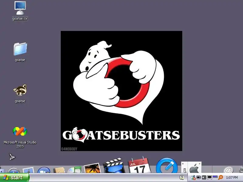
Task: Click the 1:07 PM taskbar clock
Action: [232, 177]
